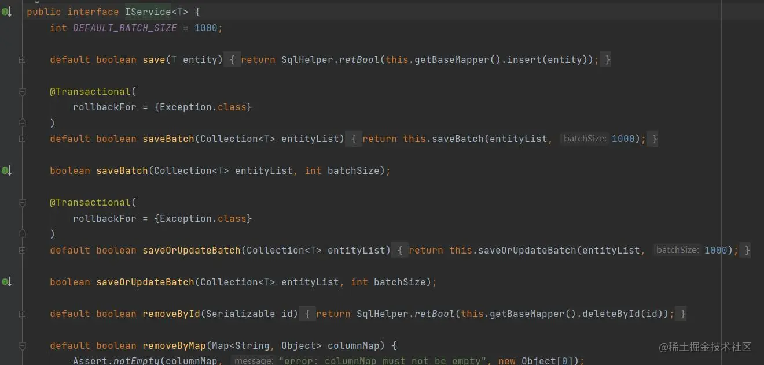Click removeByMap method name
This screenshot has width=764, height=365.
tap(174, 345)
